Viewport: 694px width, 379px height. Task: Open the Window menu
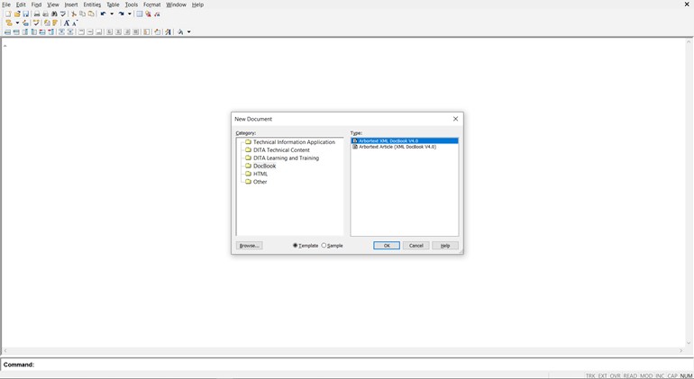[176, 5]
